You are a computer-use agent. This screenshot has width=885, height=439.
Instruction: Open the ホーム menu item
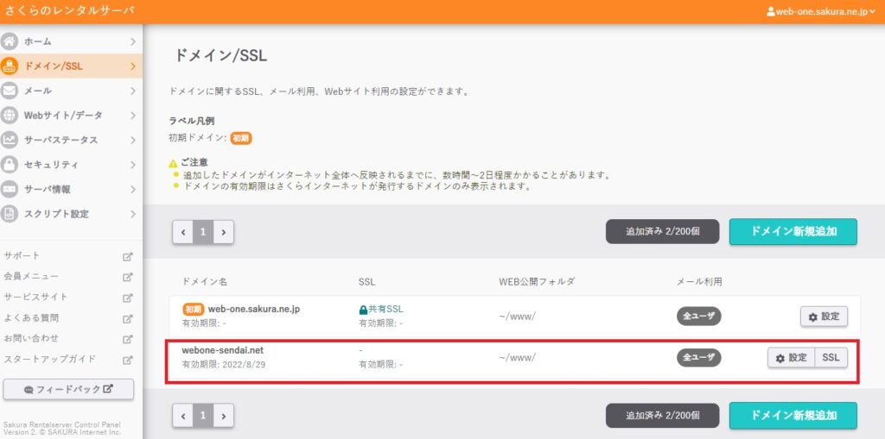click(71, 41)
